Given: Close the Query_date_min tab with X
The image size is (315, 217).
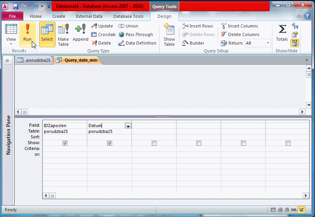Looking at the screenshot, I should [307, 60].
